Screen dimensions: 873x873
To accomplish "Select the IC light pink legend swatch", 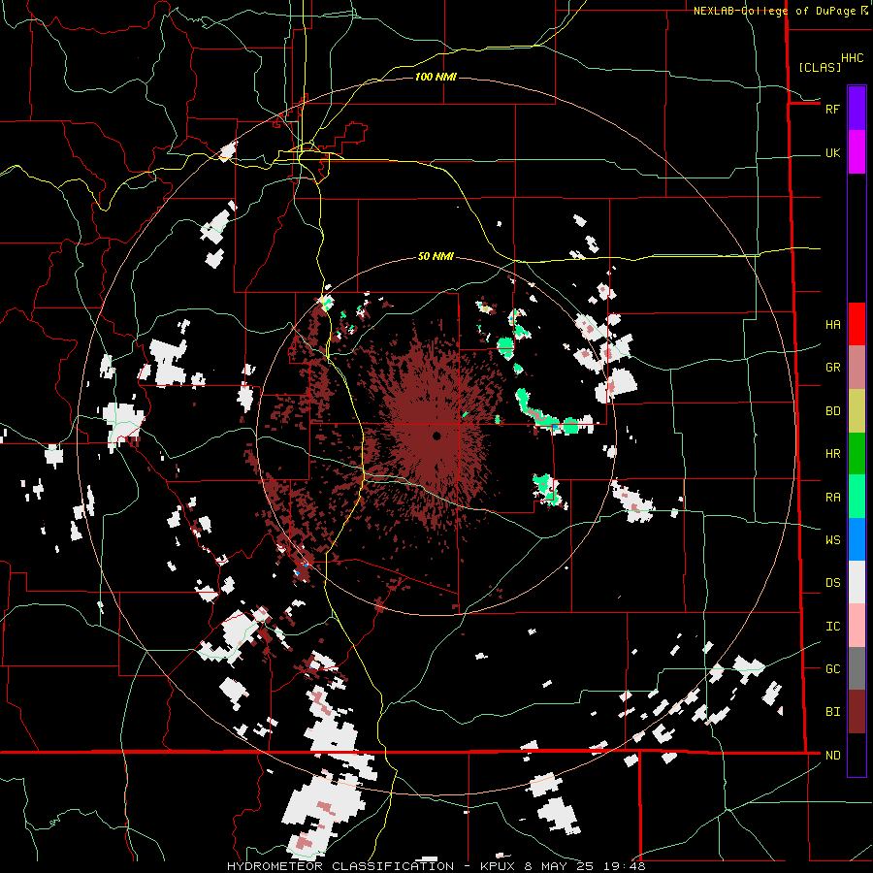I will [857, 626].
